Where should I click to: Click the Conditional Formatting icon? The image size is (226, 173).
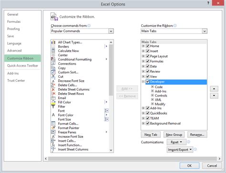(x=53, y=59)
